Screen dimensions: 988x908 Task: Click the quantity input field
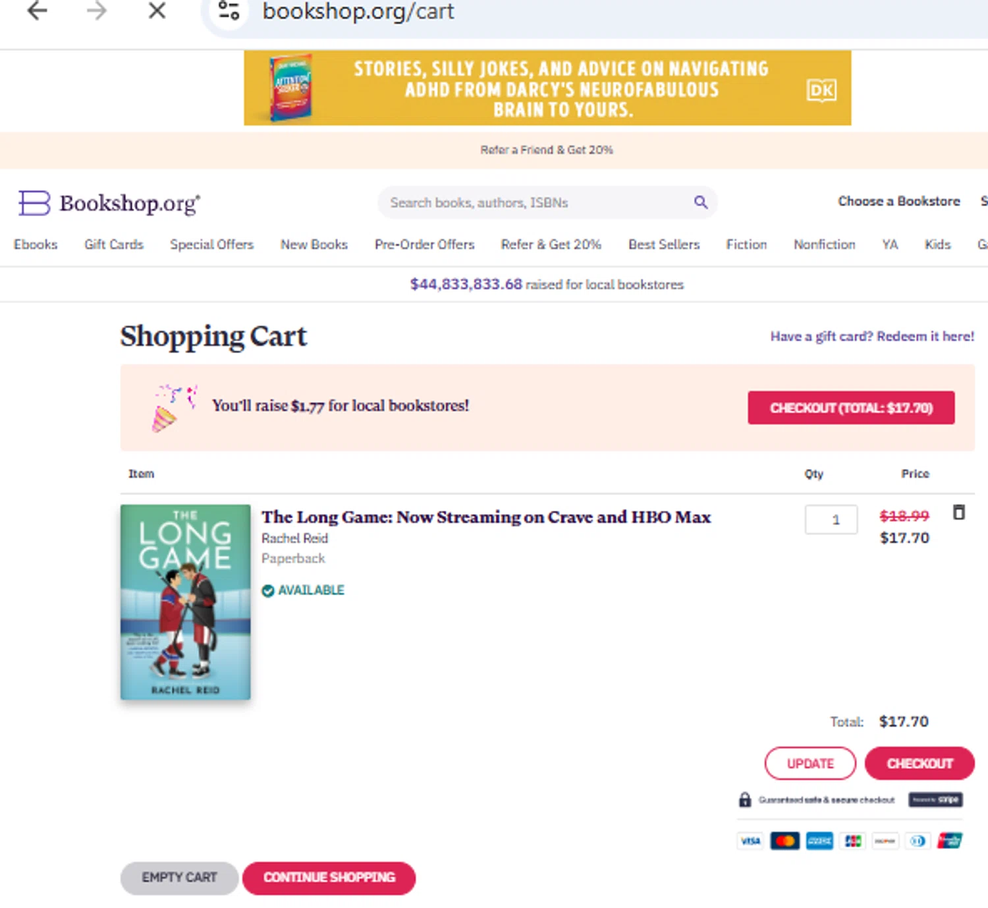(x=831, y=519)
